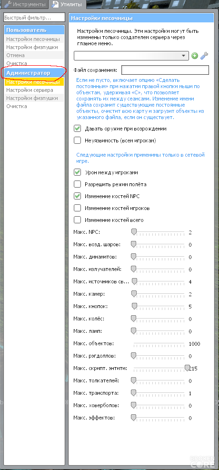Viewport: 219px width, 470px height.
Task: Click the Файл сохранения text field
Action: 165,70
